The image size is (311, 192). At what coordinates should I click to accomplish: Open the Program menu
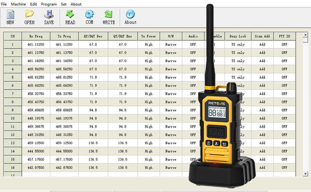pos(49,4)
